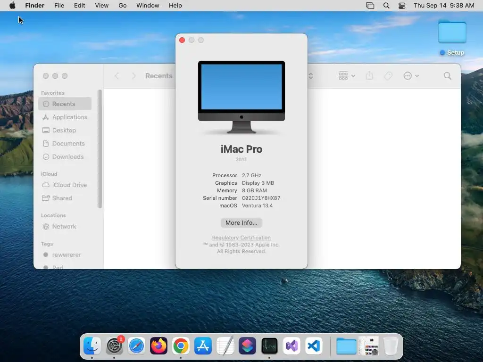The width and height of the screenshot is (483, 362).
Task: Select Documents in the Finder sidebar
Action: point(65,143)
